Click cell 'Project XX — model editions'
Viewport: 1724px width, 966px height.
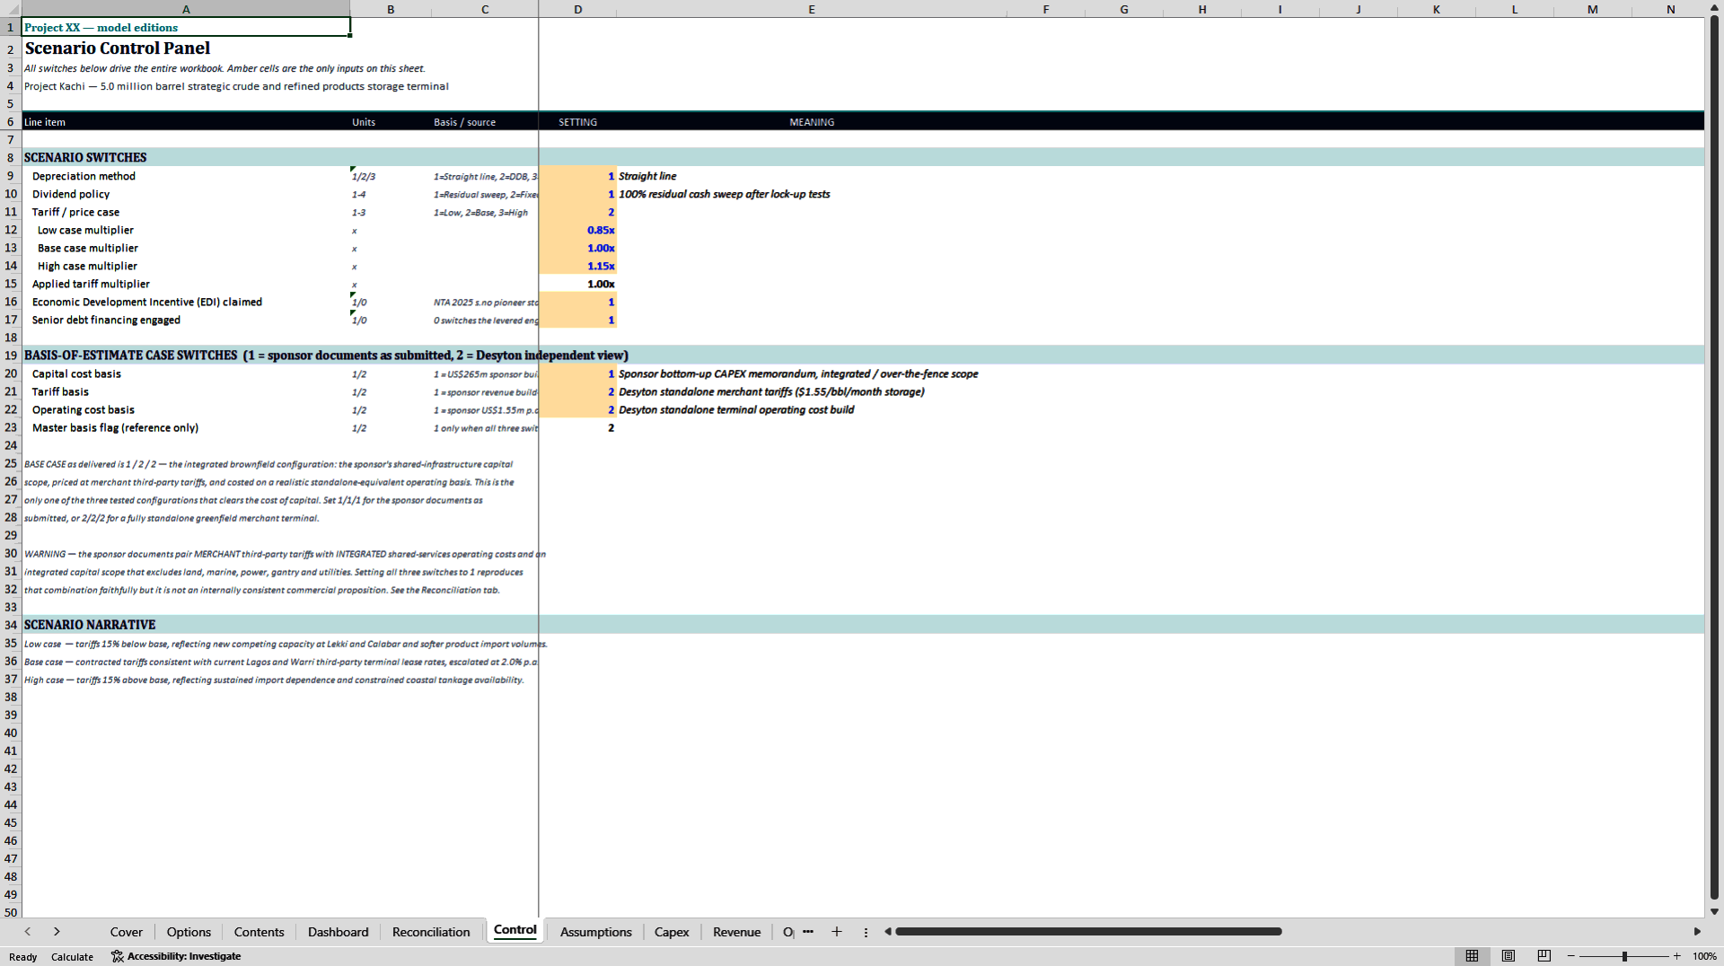click(x=186, y=27)
